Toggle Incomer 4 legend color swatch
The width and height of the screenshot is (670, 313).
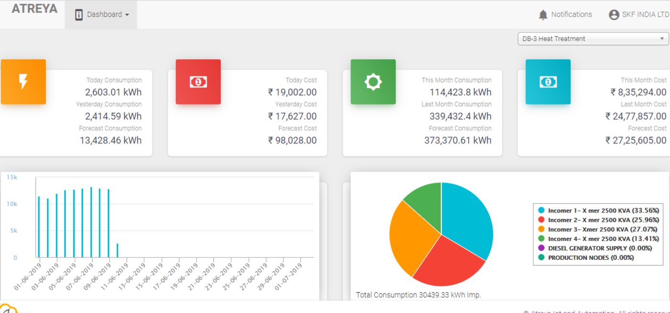point(541,238)
